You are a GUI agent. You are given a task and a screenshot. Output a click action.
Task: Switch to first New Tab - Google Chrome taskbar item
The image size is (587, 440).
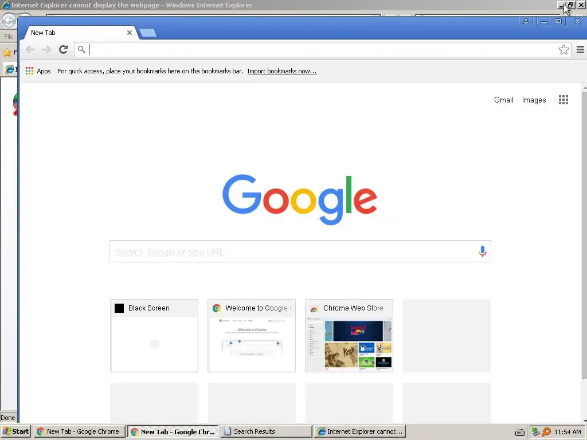[79, 431]
